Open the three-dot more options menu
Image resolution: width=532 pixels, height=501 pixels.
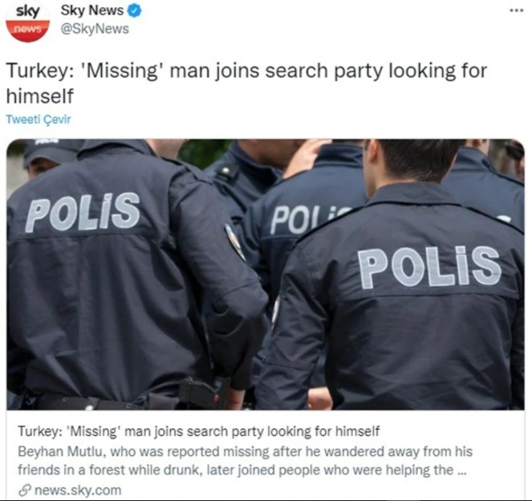pos(517,10)
